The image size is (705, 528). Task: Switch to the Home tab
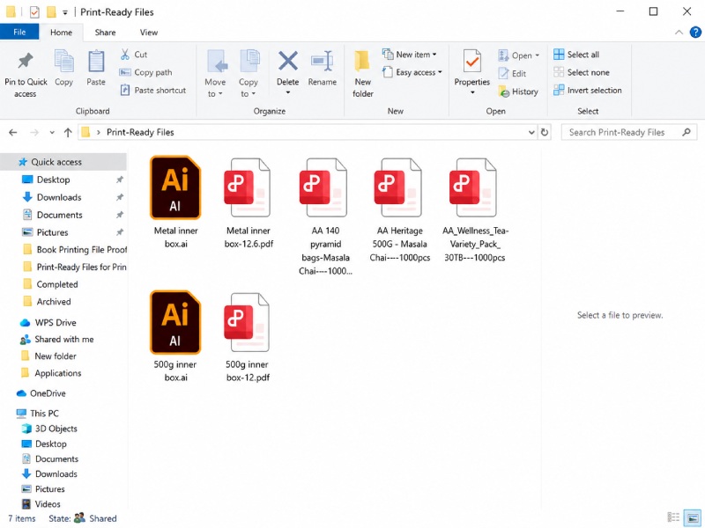[x=61, y=33]
